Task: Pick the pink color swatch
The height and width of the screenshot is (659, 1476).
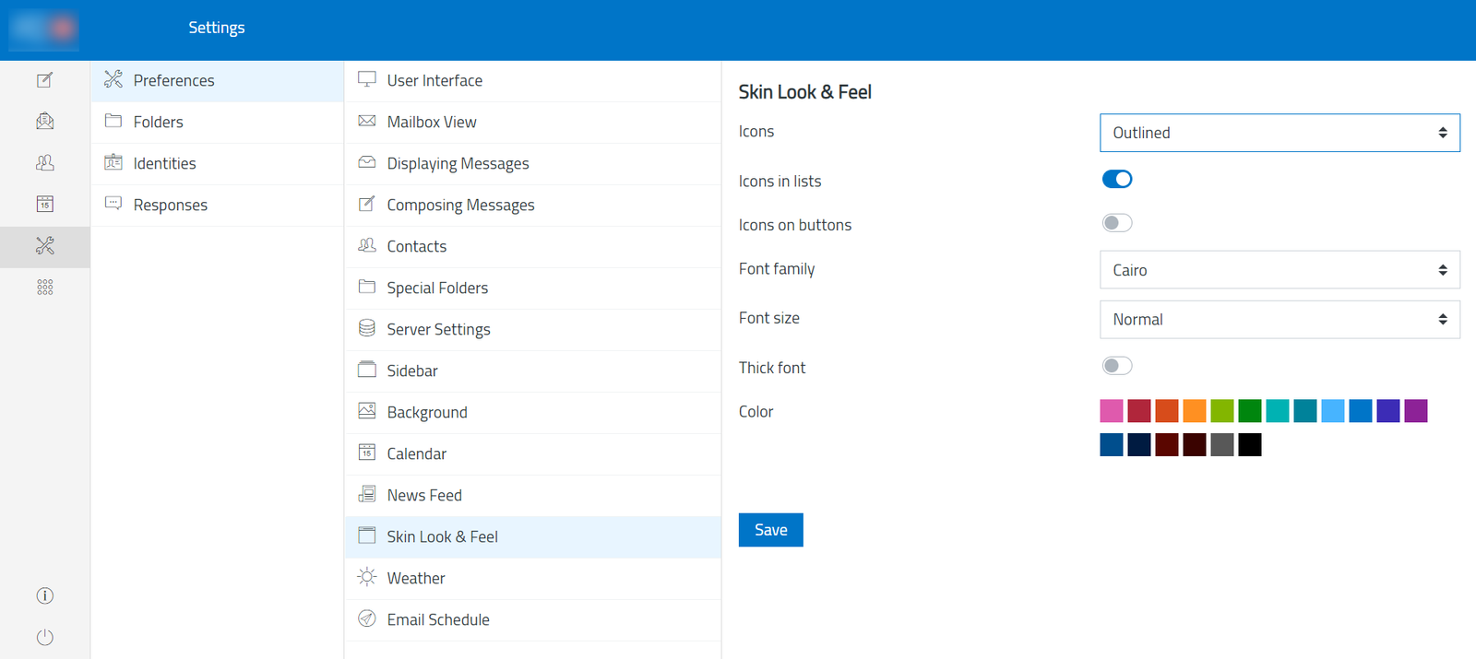Action: [x=1112, y=411]
